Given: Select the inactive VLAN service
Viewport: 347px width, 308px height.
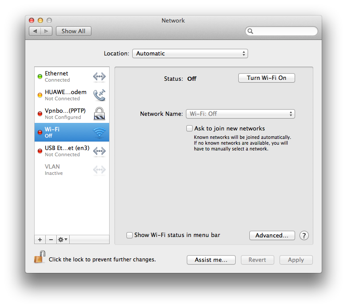Looking at the screenshot, I should pos(72,170).
